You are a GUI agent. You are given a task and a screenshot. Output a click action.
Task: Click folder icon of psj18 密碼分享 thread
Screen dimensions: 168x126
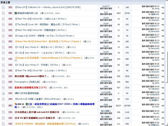3,118
